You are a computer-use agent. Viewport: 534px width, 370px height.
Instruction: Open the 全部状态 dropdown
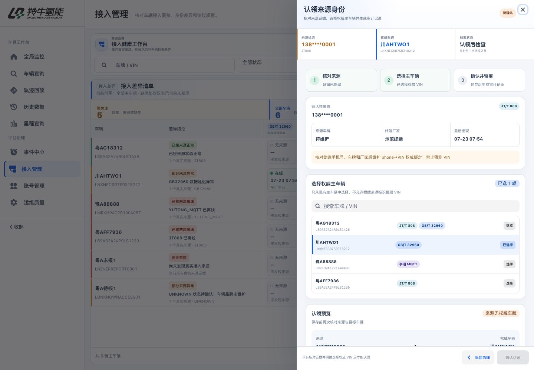267,65
